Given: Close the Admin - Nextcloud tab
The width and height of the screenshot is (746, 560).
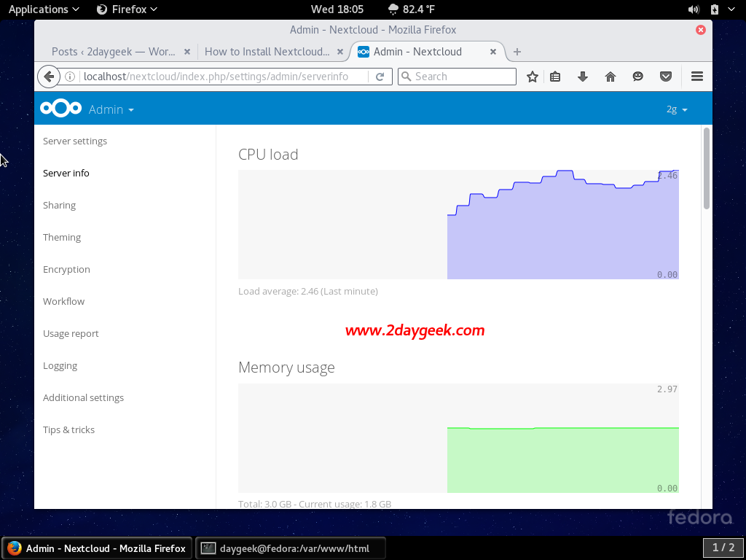Looking at the screenshot, I should pyautogui.click(x=493, y=52).
